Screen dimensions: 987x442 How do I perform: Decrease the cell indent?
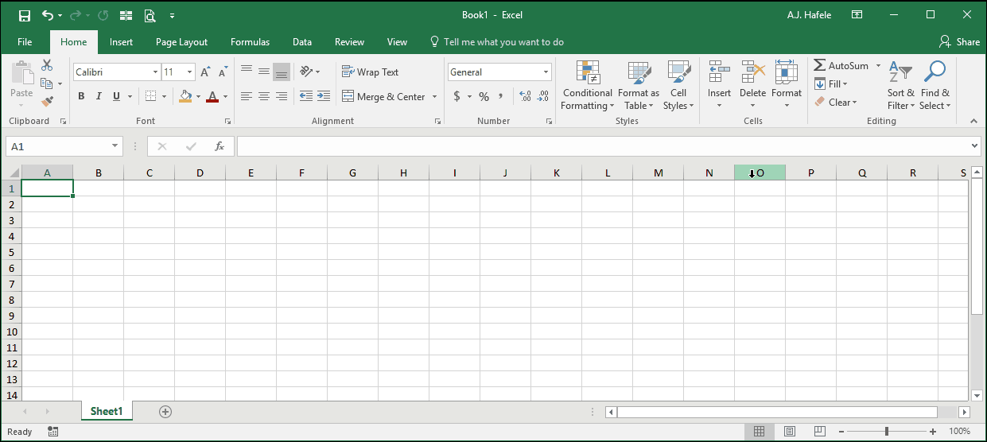click(305, 96)
